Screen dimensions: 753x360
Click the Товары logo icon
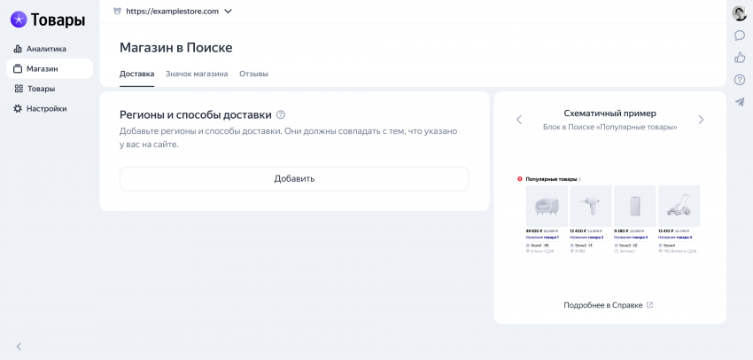[19, 20]
